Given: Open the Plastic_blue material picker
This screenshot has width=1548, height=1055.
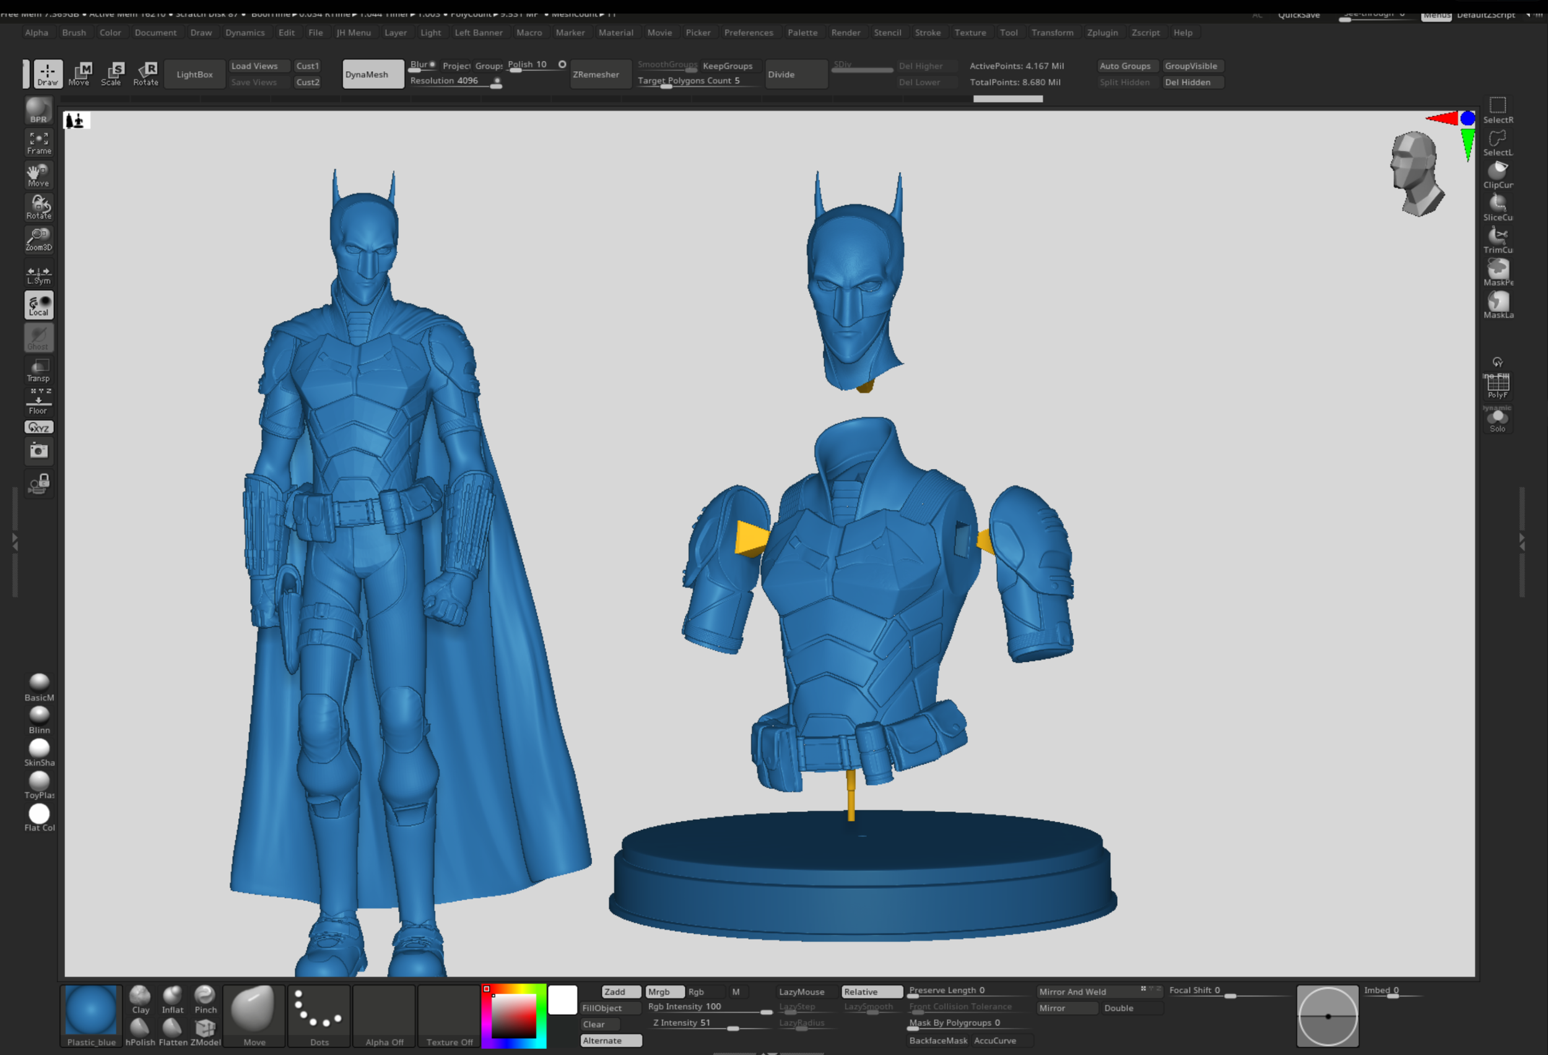Looking at the screenshot, I should (x=91, y=1017).
